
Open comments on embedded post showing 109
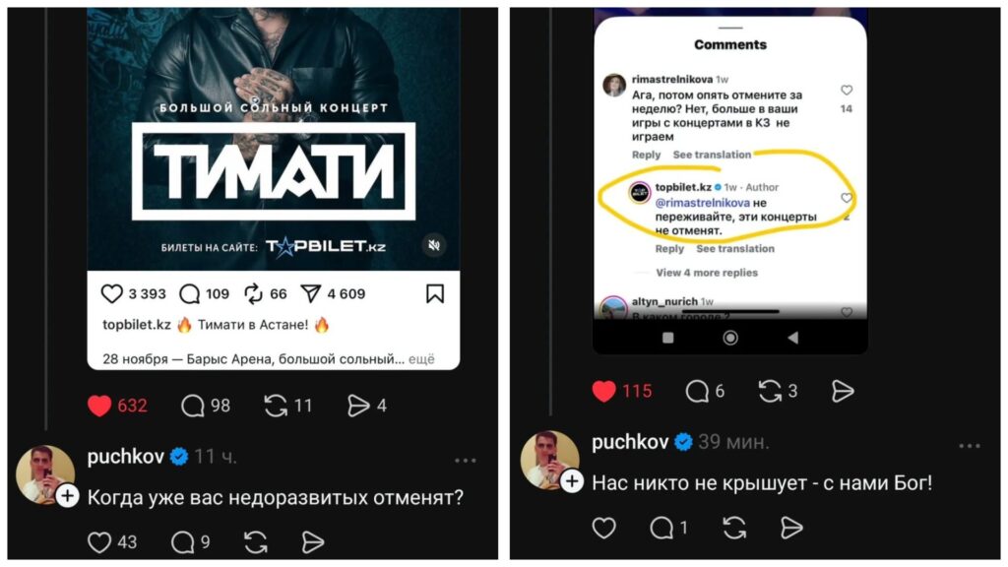click(190, 293)
